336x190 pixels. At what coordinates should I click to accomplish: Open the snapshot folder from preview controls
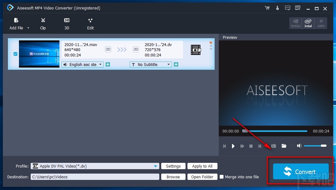[284, 146]
